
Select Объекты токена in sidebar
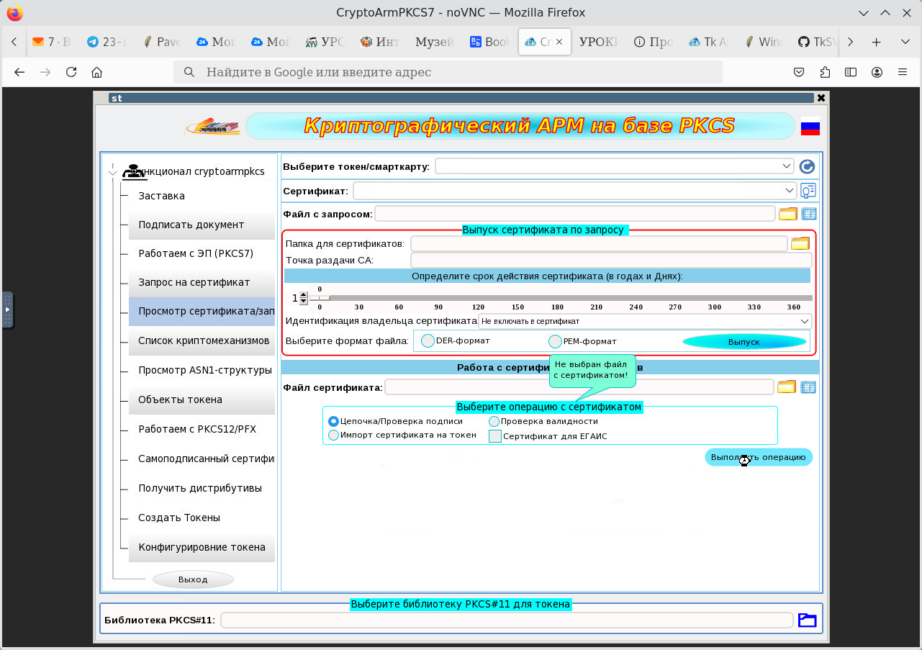click(180, 400)
